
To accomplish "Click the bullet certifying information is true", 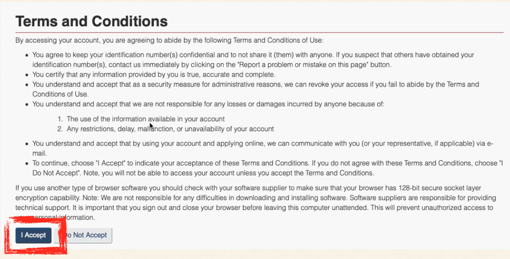I will tap(153, 74).
